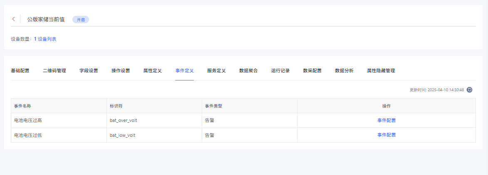This screenshot has width=488, height=175.
Task: Go to the 操作设置 tab
Action: 121,71
